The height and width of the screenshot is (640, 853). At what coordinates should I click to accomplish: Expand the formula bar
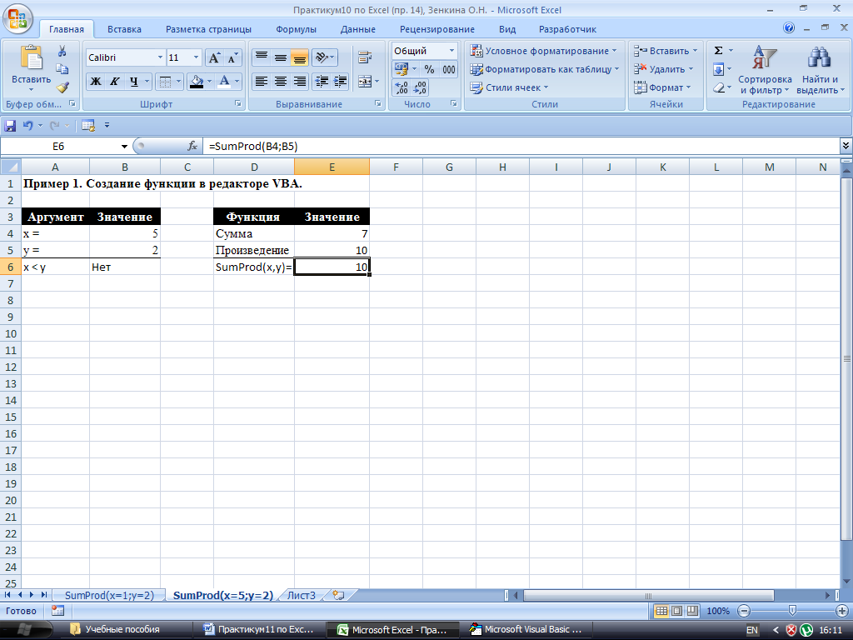pos(846,145)
